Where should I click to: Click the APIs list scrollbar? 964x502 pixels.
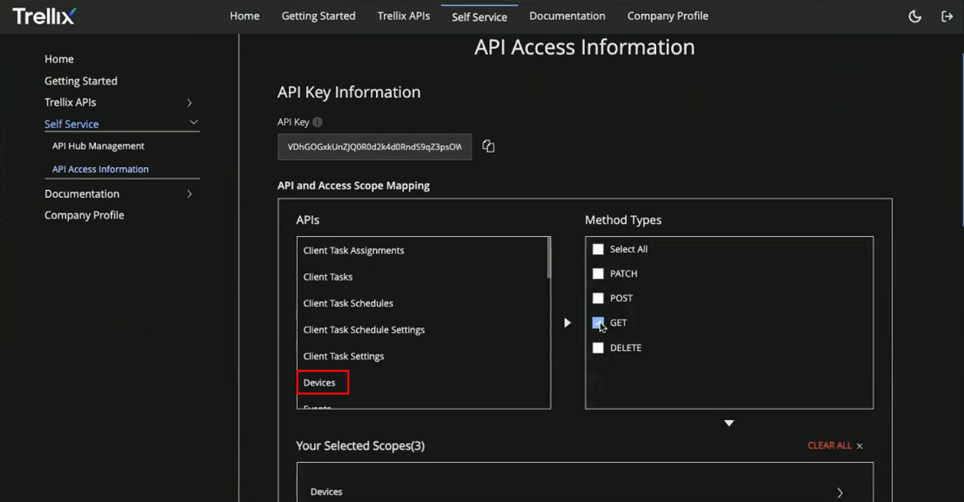point(548,258)
